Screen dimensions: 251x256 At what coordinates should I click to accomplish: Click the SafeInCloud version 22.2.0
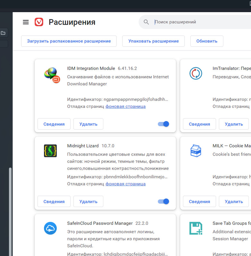click(x=142, y=223)
